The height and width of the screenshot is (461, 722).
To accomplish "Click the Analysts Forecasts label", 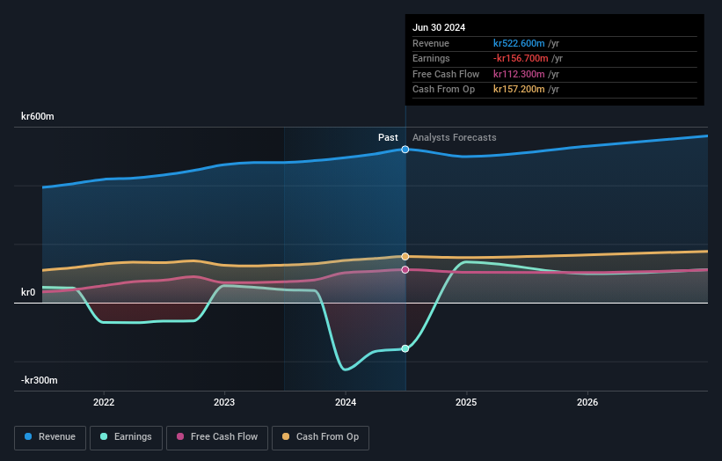I will click(454, 137).
